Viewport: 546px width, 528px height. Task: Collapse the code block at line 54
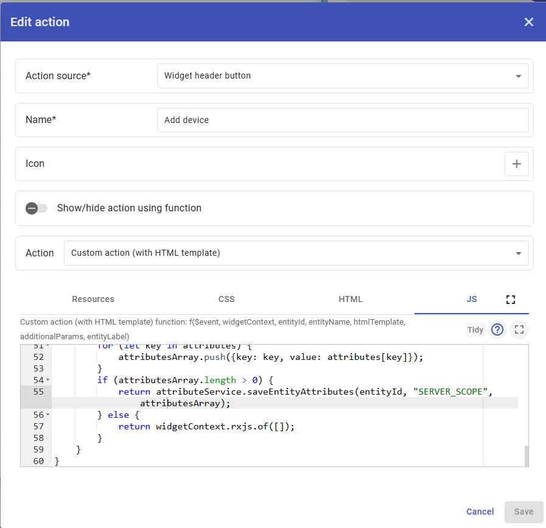tap(47, 380)
